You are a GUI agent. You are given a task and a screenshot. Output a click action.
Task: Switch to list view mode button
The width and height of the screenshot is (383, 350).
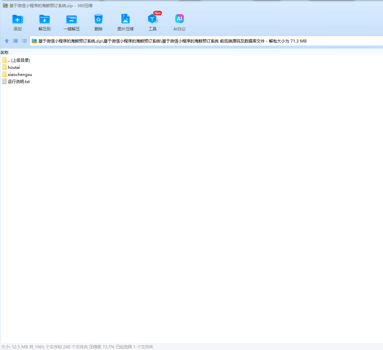[24, 41]
